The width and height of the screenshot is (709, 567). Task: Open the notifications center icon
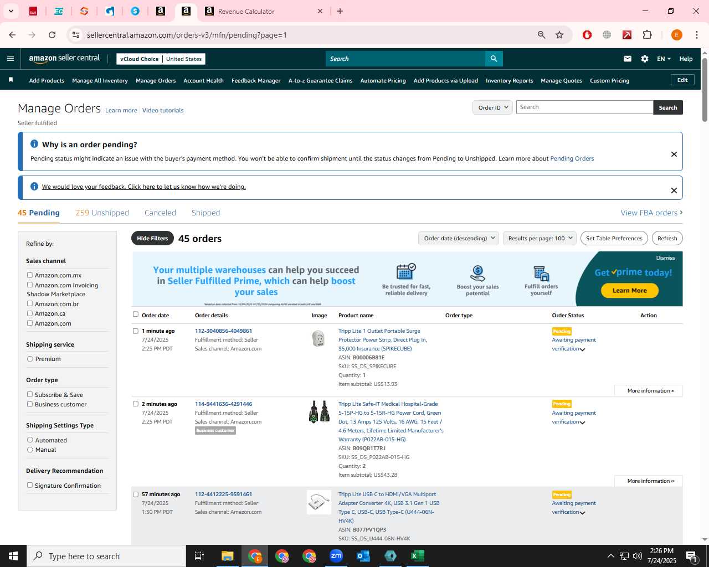coord(691,556)
